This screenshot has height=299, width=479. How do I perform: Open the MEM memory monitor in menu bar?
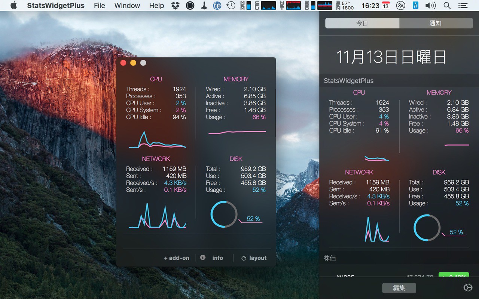(x=245, y=6)
